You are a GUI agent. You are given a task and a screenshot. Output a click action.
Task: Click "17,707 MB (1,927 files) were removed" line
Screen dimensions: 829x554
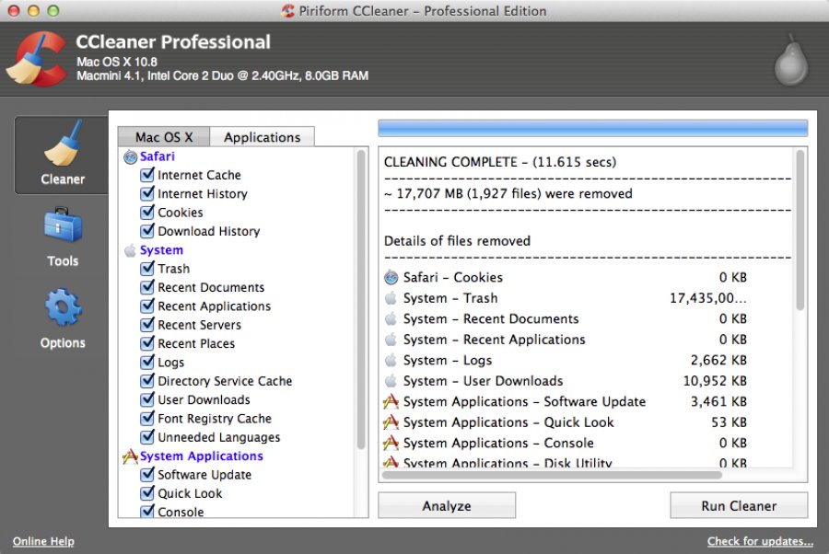(x=508, y=193)
